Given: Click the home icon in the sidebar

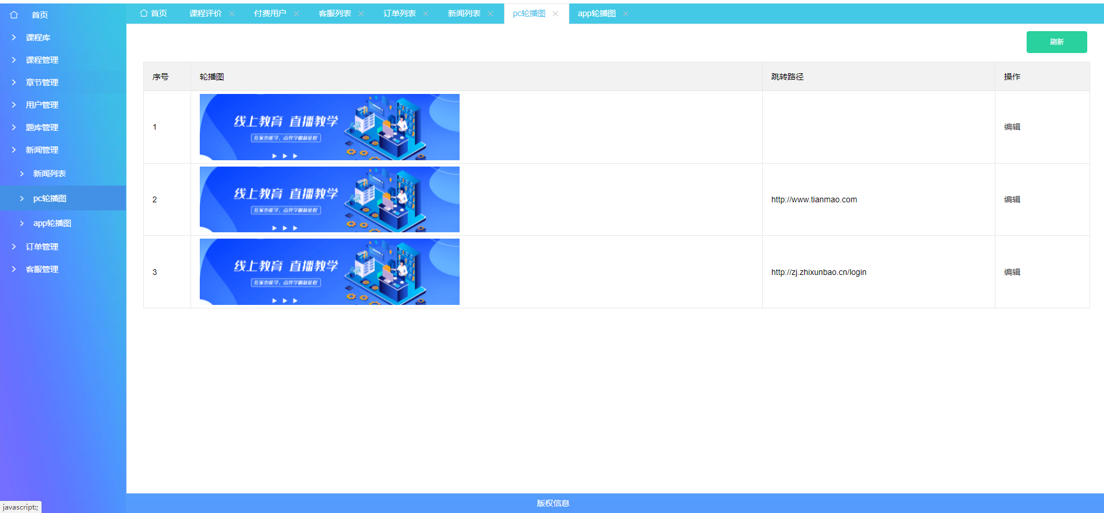Looking at the screenshot, I should click(x=14, y=15).
